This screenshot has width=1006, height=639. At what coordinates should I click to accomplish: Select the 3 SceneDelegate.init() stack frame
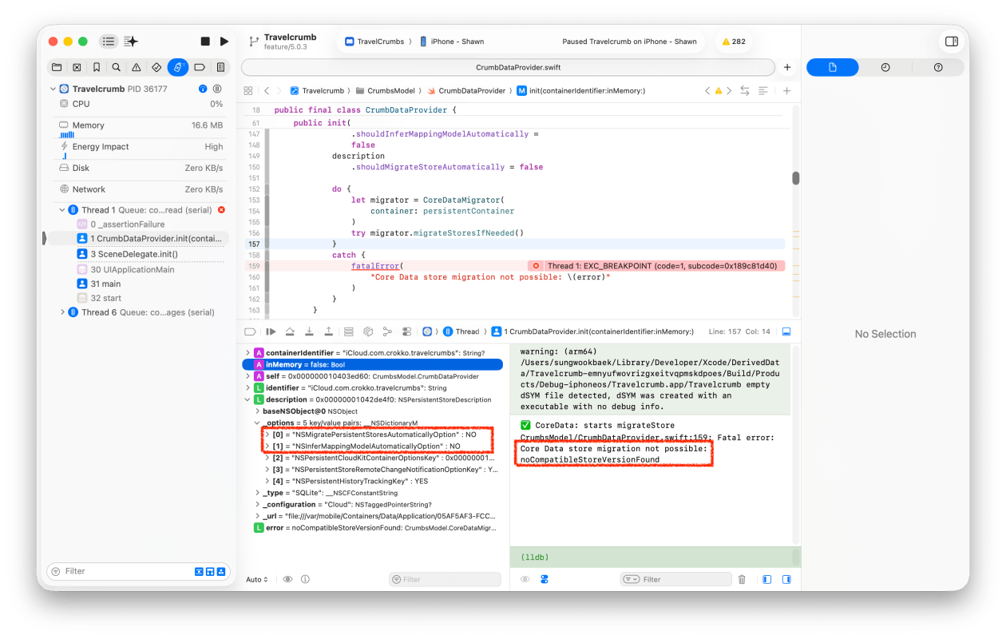133,254
